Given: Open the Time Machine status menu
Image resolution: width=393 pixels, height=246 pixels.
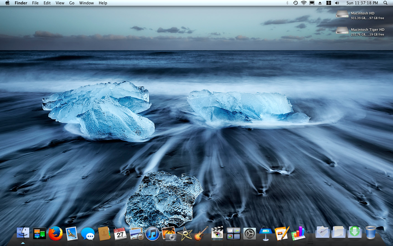Looking at the screenshot, I should 295,3.
